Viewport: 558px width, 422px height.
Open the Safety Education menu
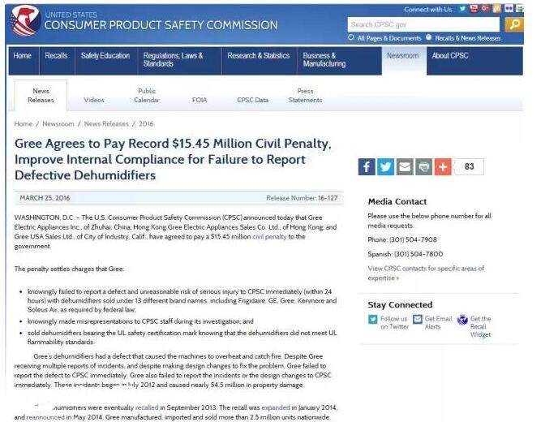(105, 61)
